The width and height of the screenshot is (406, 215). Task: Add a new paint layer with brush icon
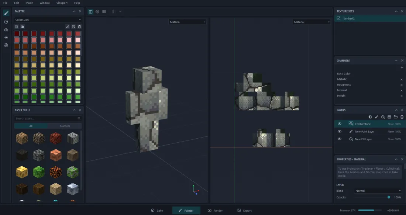(x=376, y=117)
